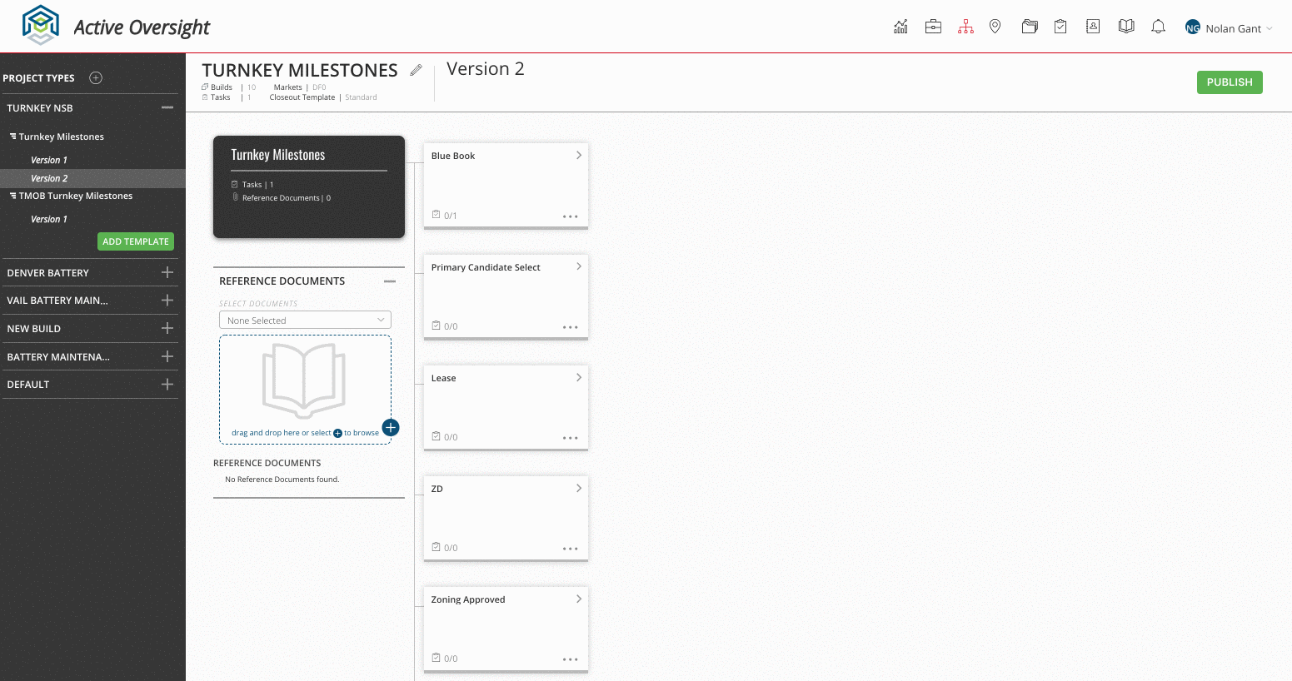Open the ZD card three-dot menu

click(570, 549)
